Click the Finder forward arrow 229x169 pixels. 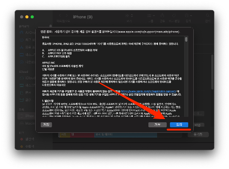pyautogui.click(x=67, y=16)
